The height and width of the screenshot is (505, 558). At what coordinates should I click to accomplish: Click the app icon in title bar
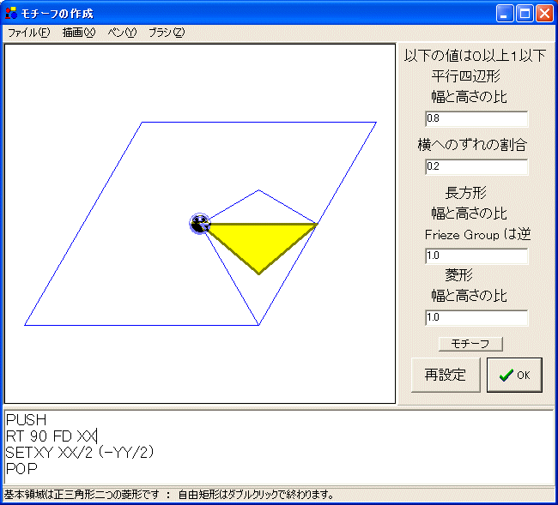point(11,13)
